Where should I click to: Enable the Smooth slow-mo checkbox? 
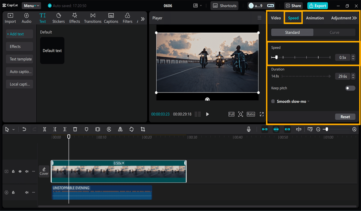pos(273,101)
